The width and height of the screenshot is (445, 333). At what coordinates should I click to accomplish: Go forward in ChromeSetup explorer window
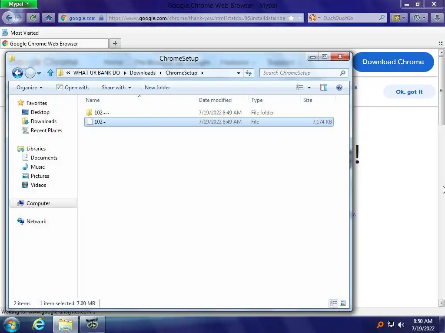click(30, 73)
